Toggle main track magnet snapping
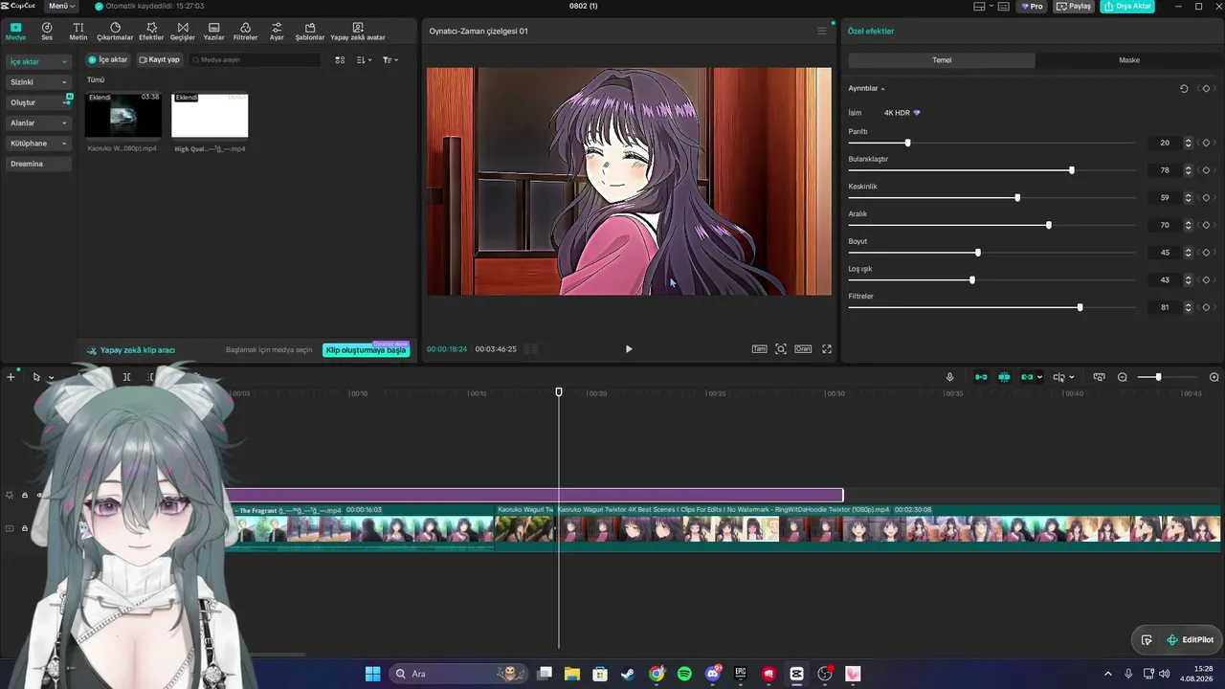The height and width of the screenshot is (689, 1225). 981,377
